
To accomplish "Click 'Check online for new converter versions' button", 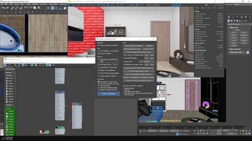I will pyautogui.click(x=139, y=81).
